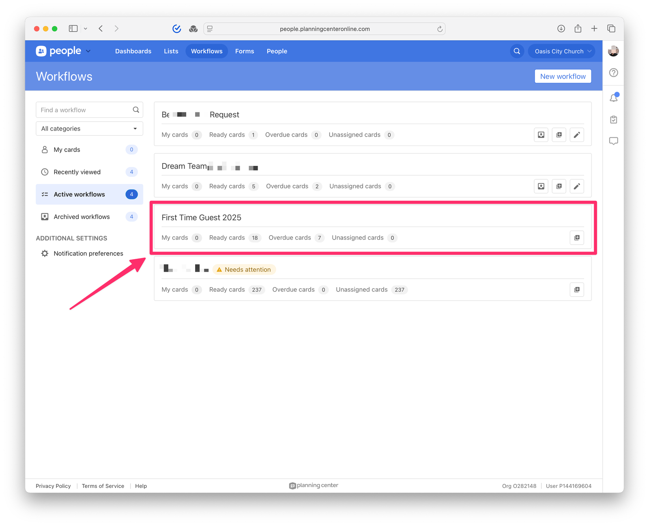This screenshot has height=526, width=649.
Task: Show Recently viewed workflows
Action: (x=77, y=172)
